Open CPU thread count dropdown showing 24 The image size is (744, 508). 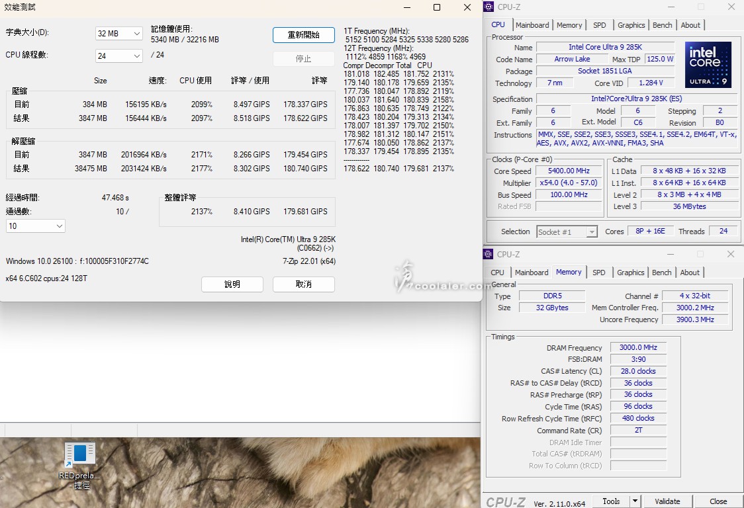coord(118,56)
